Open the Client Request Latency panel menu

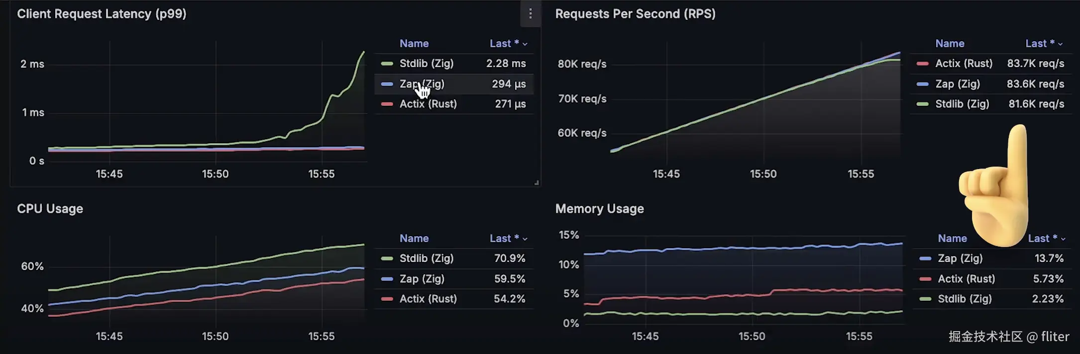530,14
